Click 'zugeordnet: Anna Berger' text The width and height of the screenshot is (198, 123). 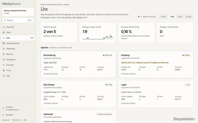point(53,88)
